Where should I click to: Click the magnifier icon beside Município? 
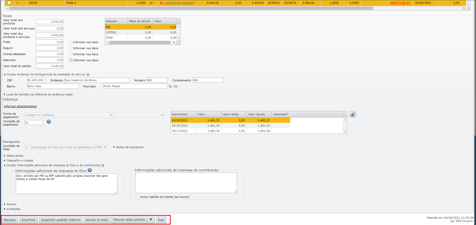[170, 86]
